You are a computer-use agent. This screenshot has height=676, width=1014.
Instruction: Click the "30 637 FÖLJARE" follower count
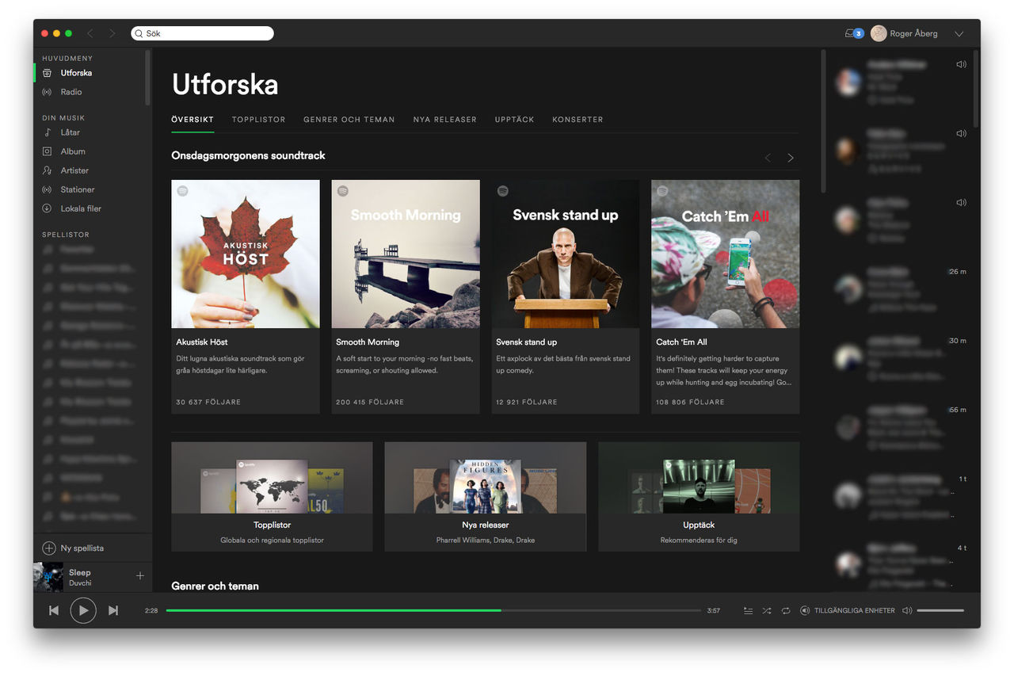208,403
